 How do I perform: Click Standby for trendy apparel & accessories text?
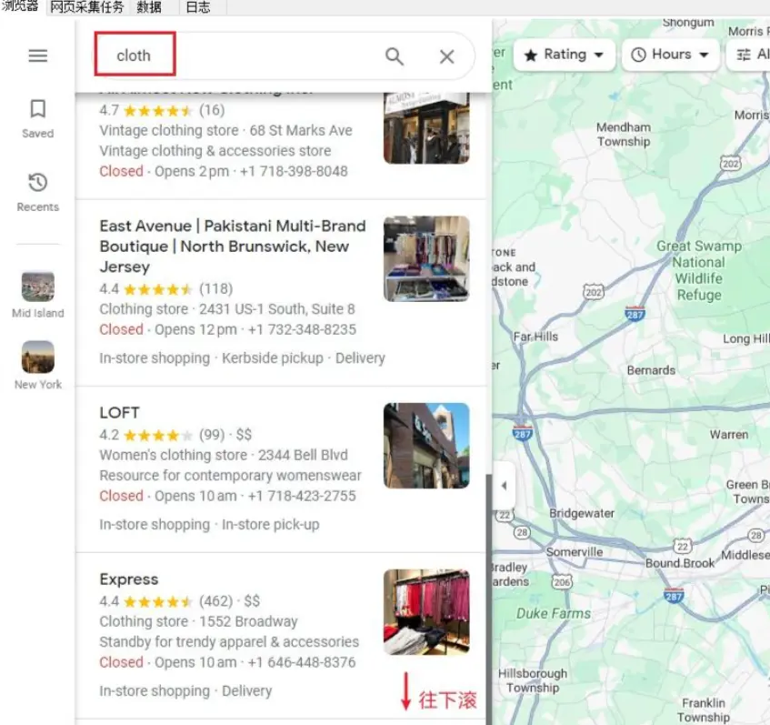[229, 642]
